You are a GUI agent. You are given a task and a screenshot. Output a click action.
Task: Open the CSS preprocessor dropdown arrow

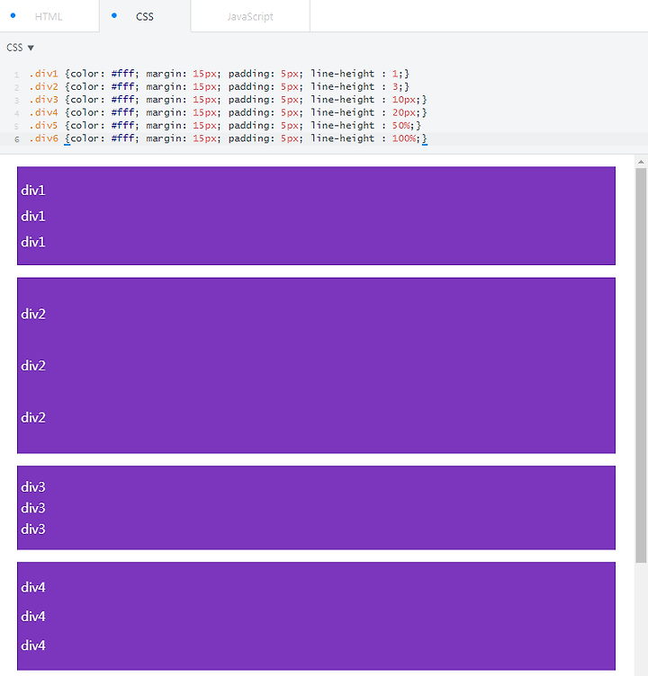(x=31, y=48)
